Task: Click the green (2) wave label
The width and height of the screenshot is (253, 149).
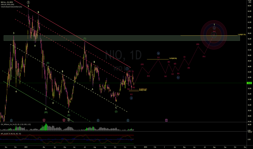Action: pyautogui.click(x=116, y=111)
